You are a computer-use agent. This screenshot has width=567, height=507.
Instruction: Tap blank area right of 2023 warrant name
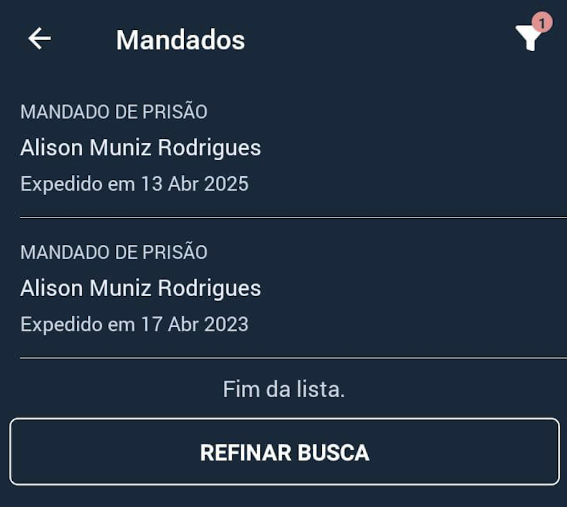click(415, 288)
